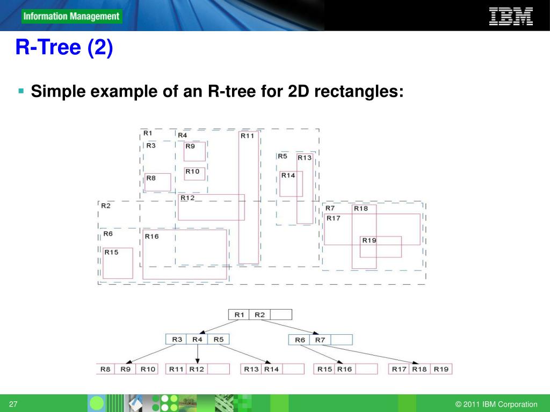Click the R19 rectangle label in the diagram
The height and width of the screenshot is (412, 550).
click(369, 240)
